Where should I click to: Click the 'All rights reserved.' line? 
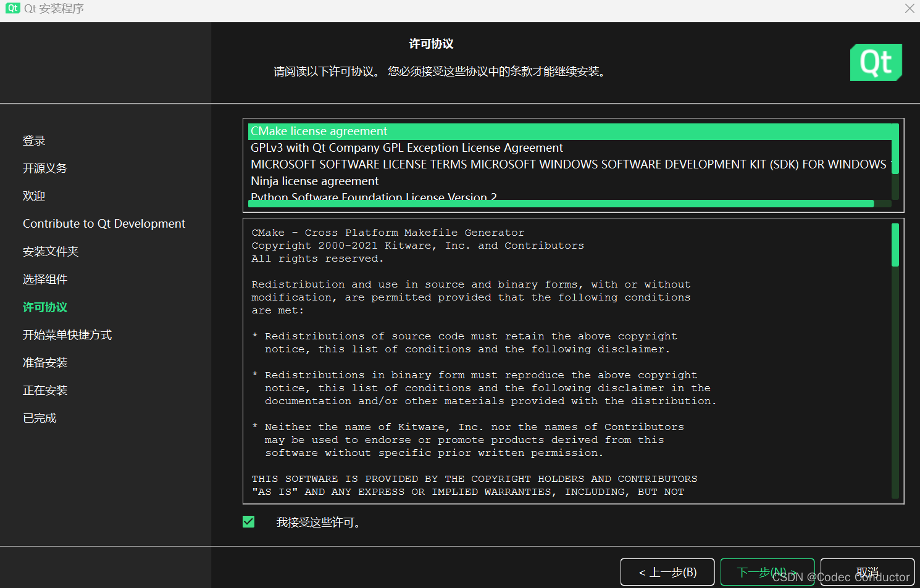point(317,259)
